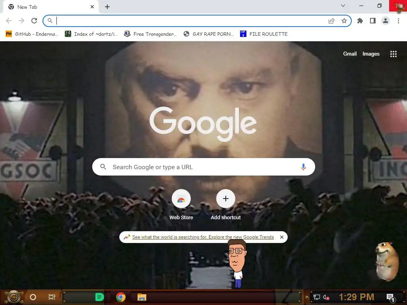Screen dimensions: 407x305
Task: Open the Chrome profile avatar
Action: 386,21
